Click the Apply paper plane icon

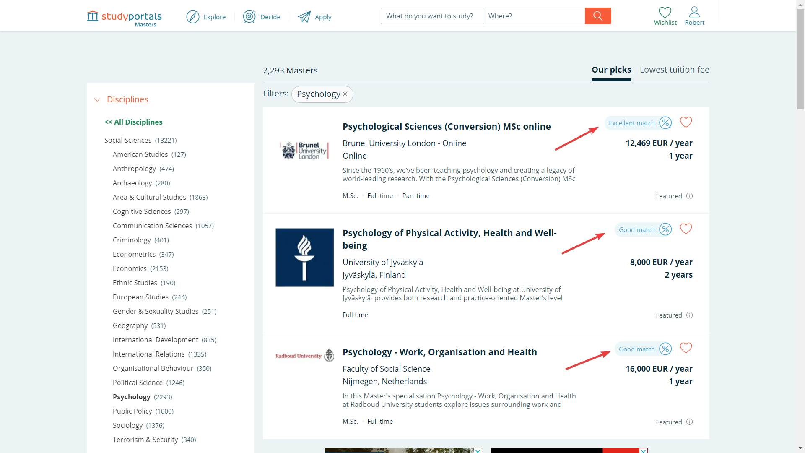click(304, 17)
